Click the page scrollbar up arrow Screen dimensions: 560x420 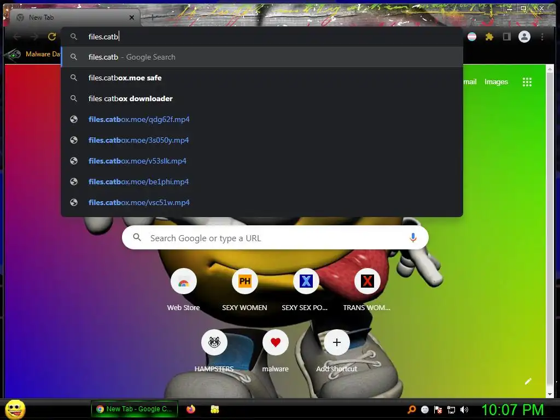[x=550, y=69]
